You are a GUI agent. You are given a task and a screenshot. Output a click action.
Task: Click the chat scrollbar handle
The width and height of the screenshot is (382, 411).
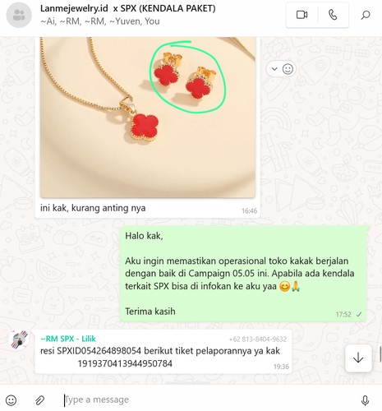point(380,354)
